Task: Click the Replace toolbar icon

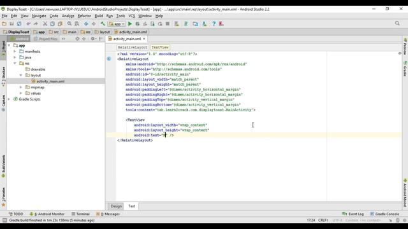Action: tap(76, 24)
